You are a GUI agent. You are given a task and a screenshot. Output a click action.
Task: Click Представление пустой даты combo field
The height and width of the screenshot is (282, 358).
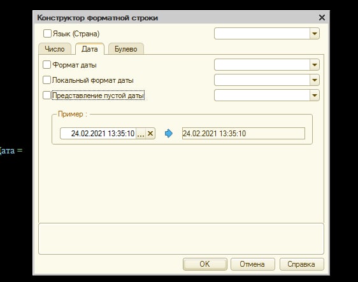tap(262, 95)
